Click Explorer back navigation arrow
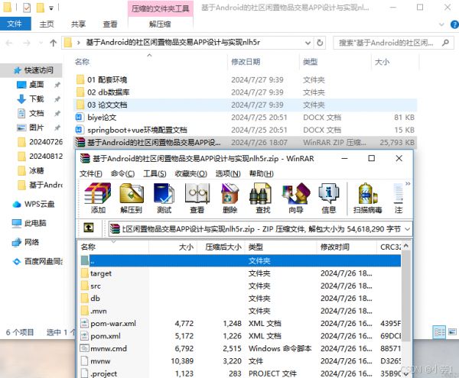 [x=9, y=44]
